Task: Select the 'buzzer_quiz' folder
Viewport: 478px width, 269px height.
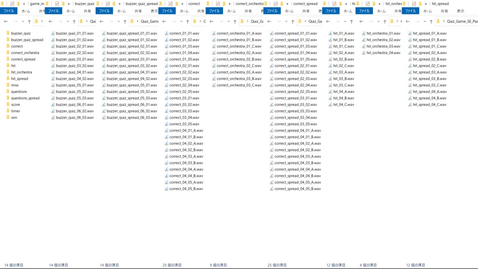Action: click(21, 33)
